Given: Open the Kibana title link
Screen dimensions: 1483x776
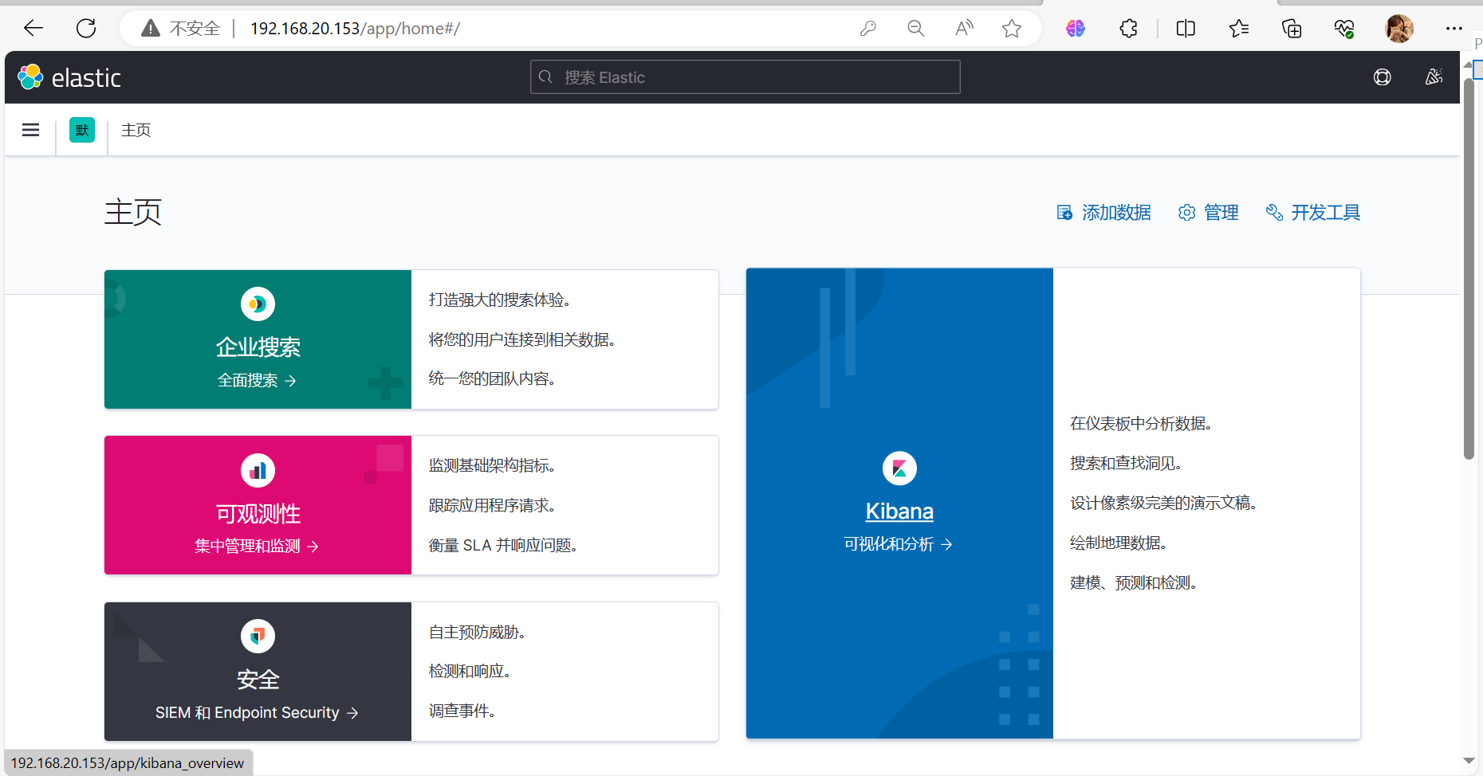Looking at the screenshot, I should pyautogui.click(x=899, y=511).
